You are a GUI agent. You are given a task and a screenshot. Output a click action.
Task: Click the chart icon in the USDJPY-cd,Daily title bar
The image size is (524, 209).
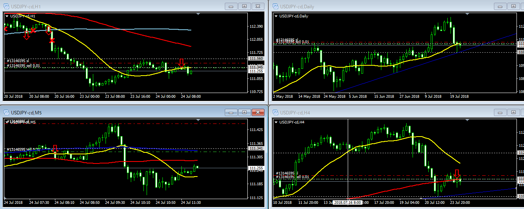(275, 6)
